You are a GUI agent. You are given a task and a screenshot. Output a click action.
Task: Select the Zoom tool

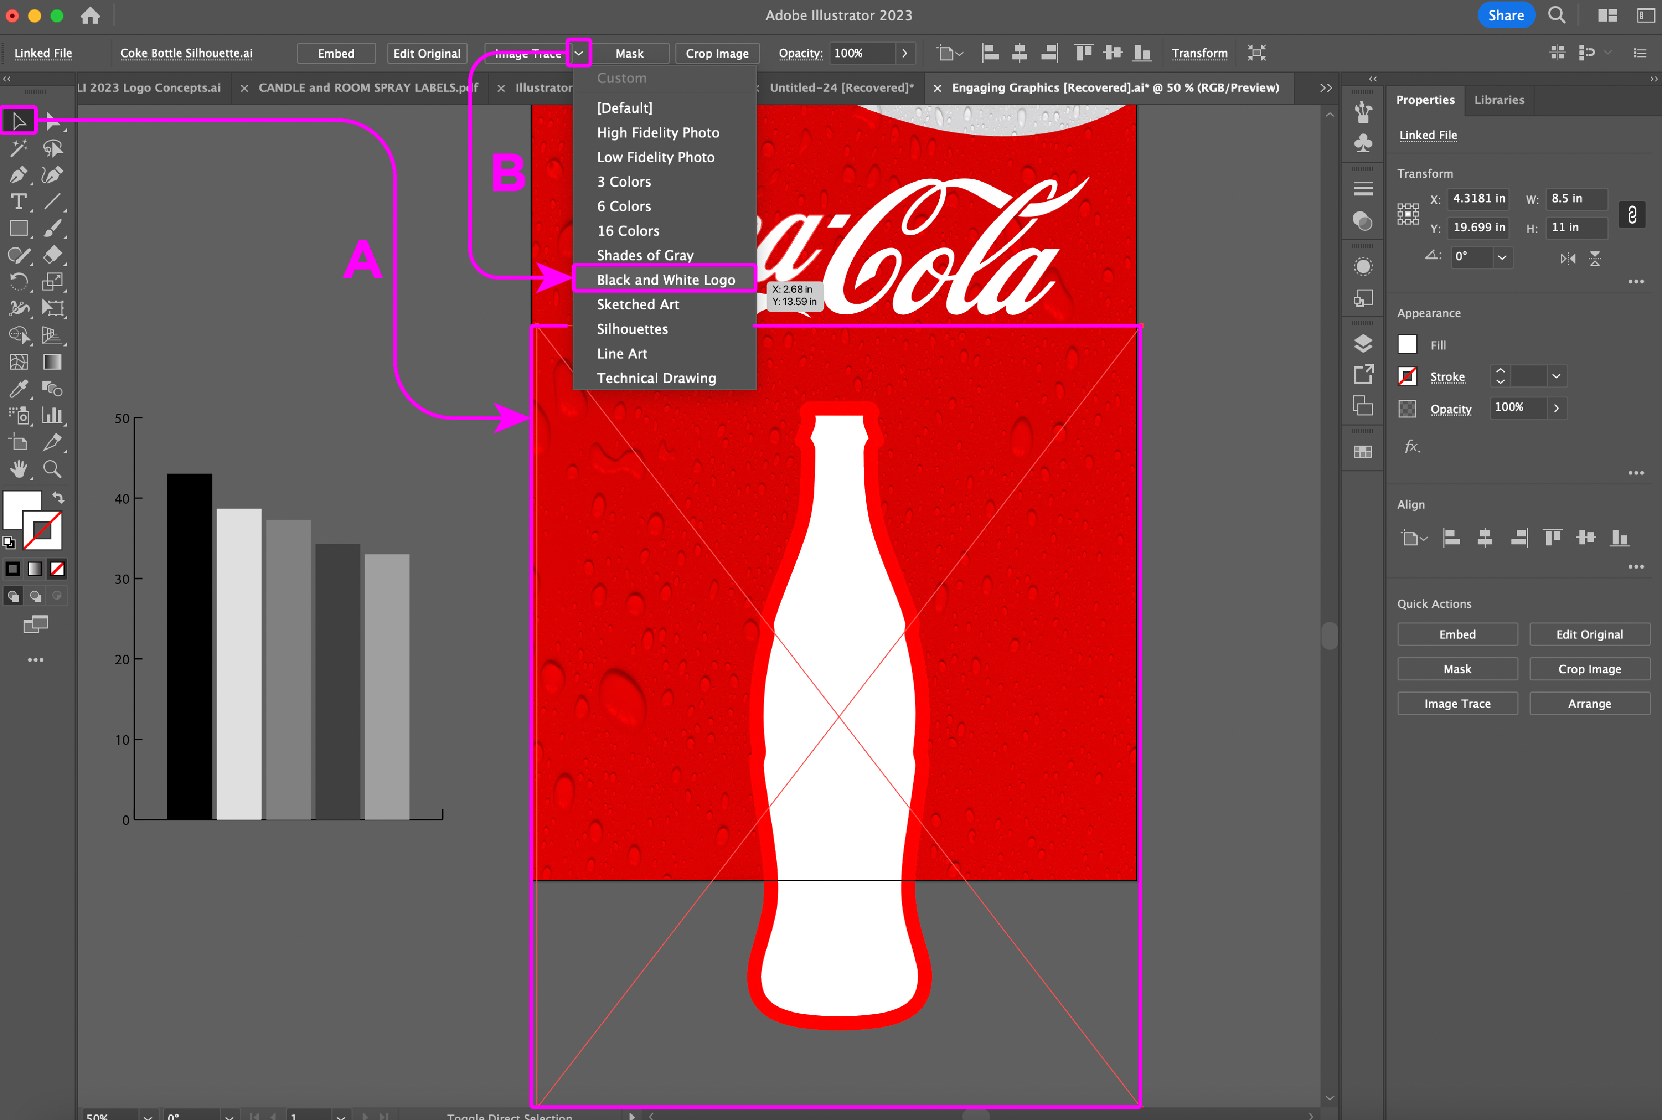pos(52,469)
